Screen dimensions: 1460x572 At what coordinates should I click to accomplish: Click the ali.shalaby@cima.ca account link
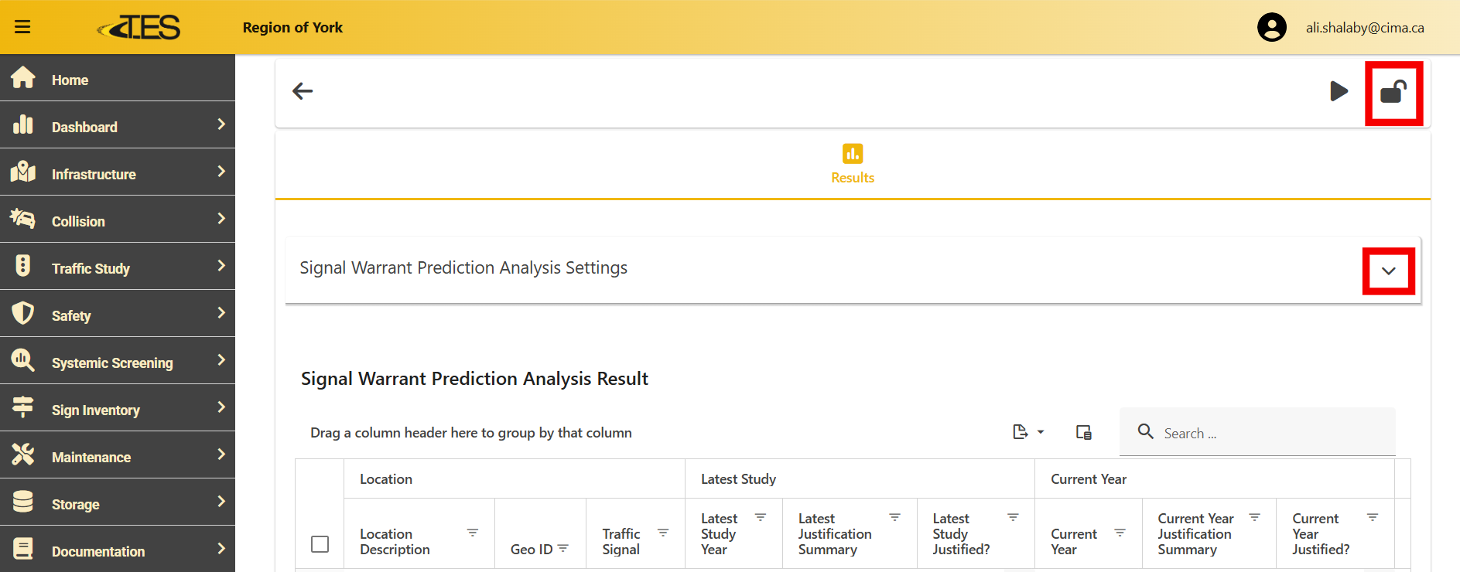1364,28
